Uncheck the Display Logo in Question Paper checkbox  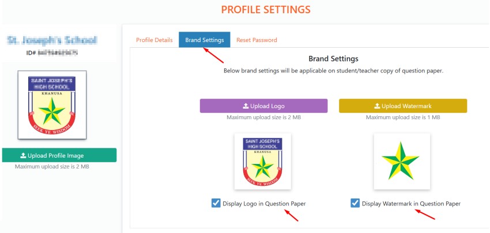[x=216, y=203]
